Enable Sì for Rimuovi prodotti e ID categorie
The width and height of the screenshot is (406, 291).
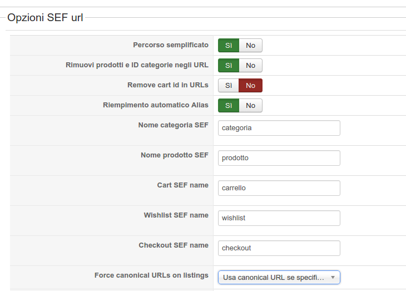tap(229, 66)
